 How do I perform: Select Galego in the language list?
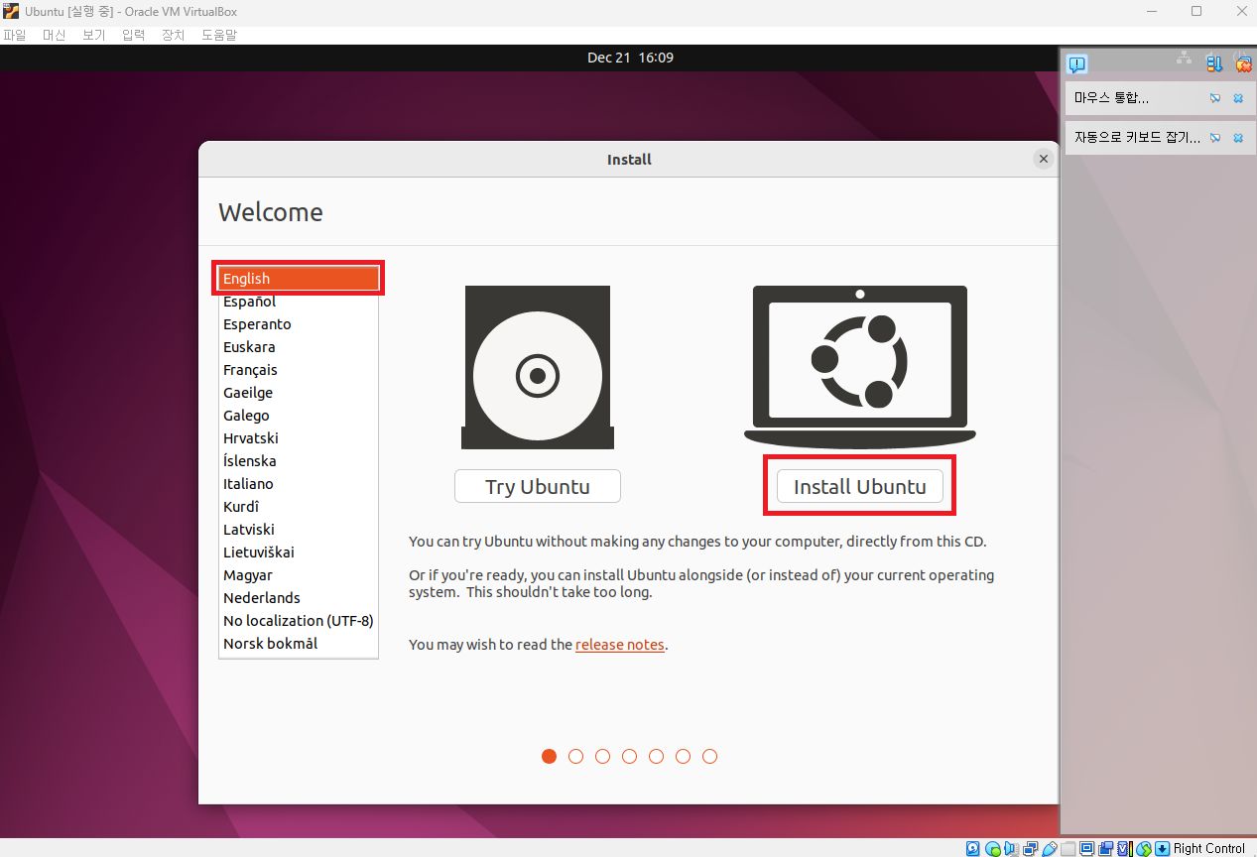299,416
